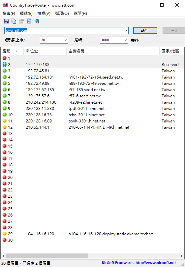The height and width of the screenshot is (267, 185).
Task: Sort by the 躍點 column header
Action: [12, 51]
